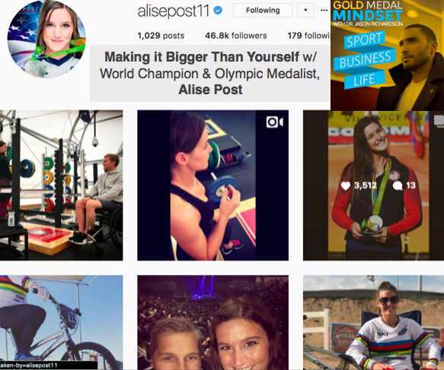Click the heart likes icon showing 3,512
The height and width of the screenshot is (370, 444).
(346, 185)
